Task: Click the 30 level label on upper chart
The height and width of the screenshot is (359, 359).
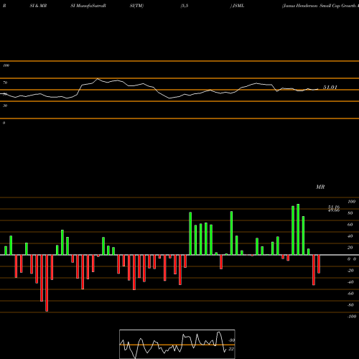Action: 5,106
